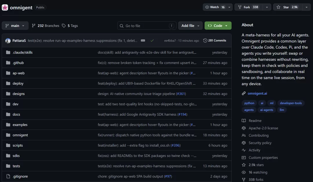
Task: Open PattaraS author profile link
Action: point(19,41)
